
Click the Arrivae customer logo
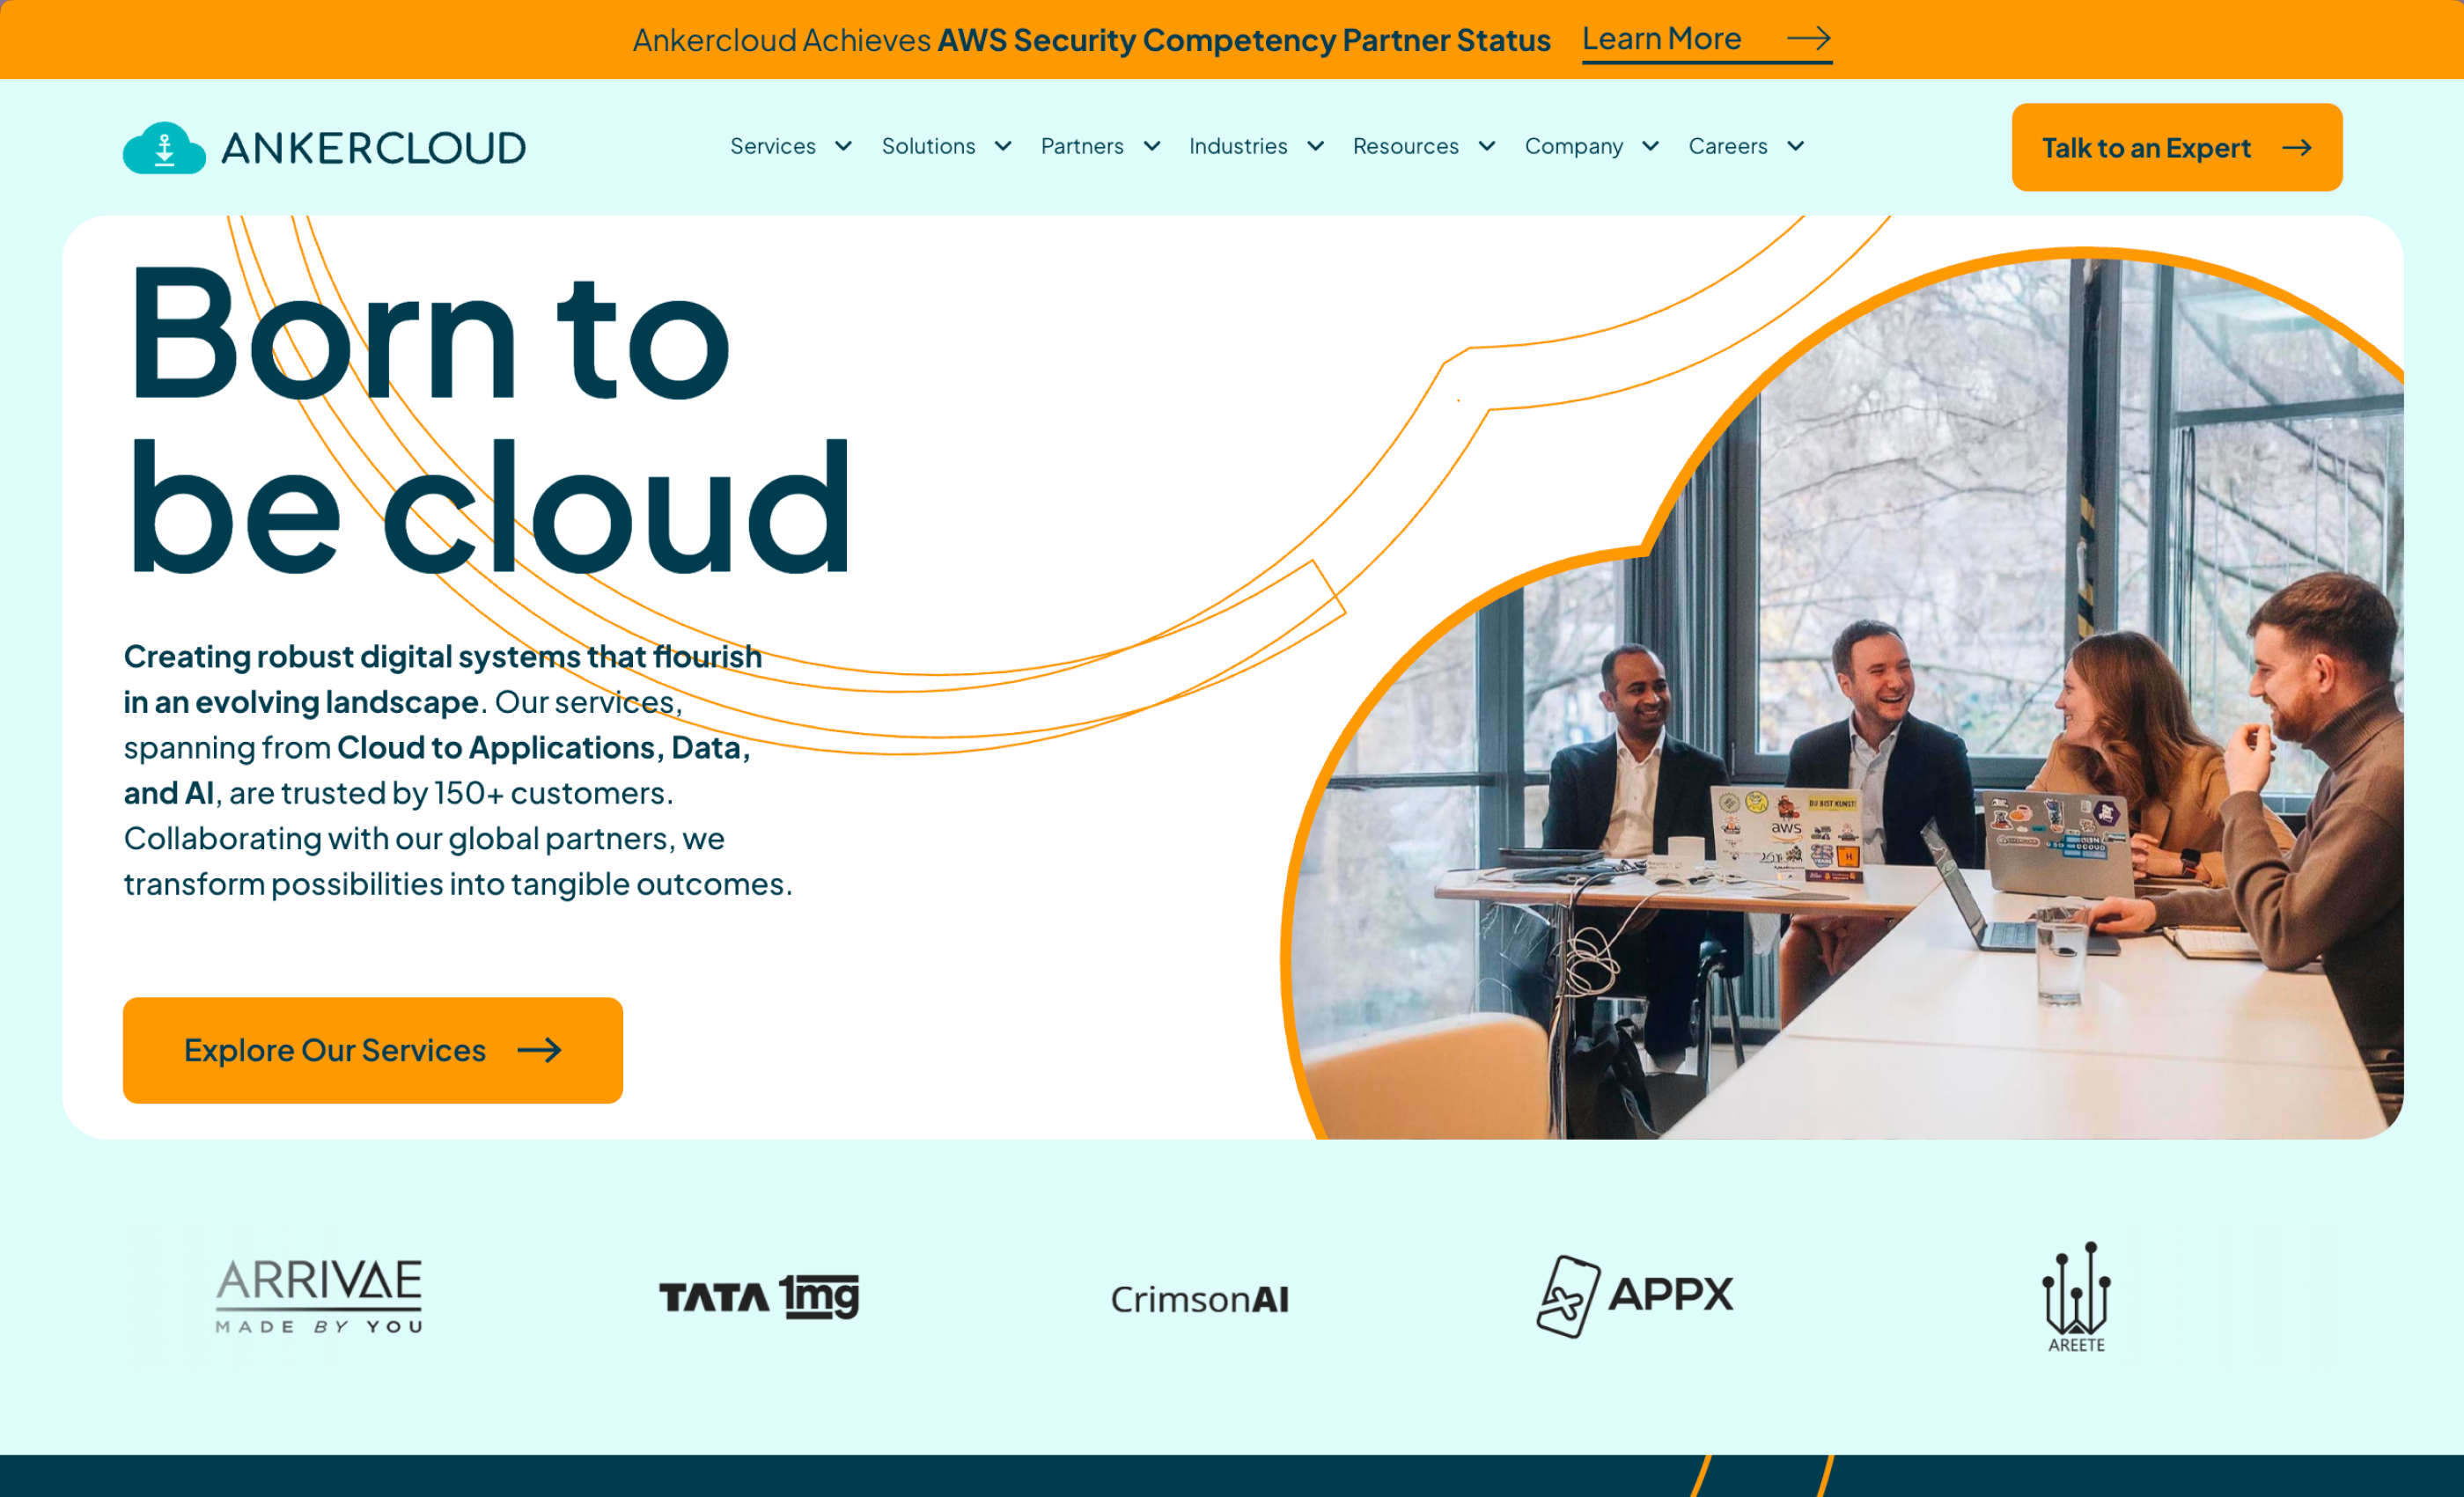pyautogui.click(x=319, y=1296)
